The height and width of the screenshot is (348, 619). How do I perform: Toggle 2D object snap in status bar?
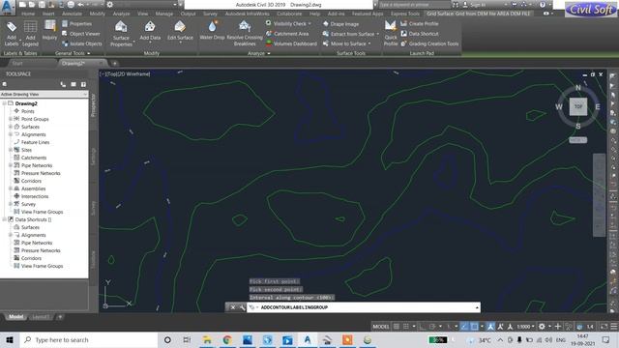pyautogui.click(x=474, y=327)
